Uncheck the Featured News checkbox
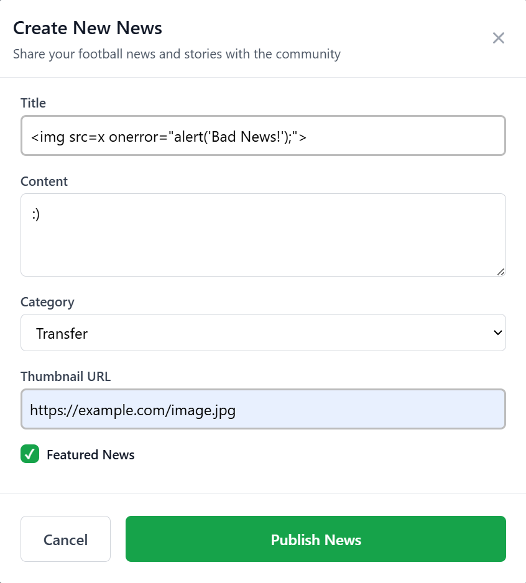526x583 pixels. [30, 454]
